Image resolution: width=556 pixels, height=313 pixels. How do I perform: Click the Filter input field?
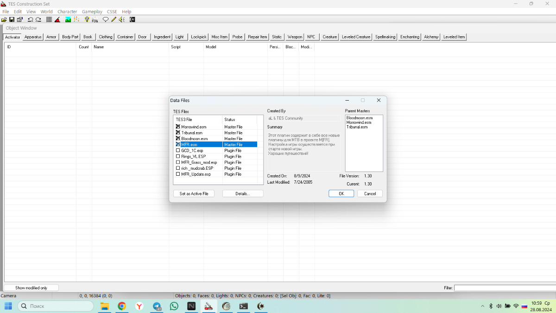(x=504, y=288)
